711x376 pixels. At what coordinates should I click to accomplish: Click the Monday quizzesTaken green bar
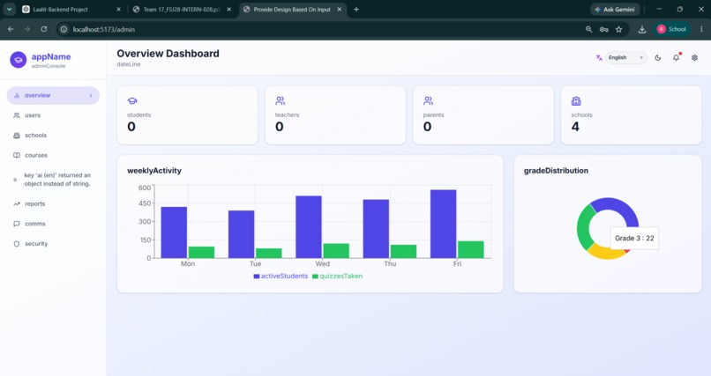(x=201, y=253)
